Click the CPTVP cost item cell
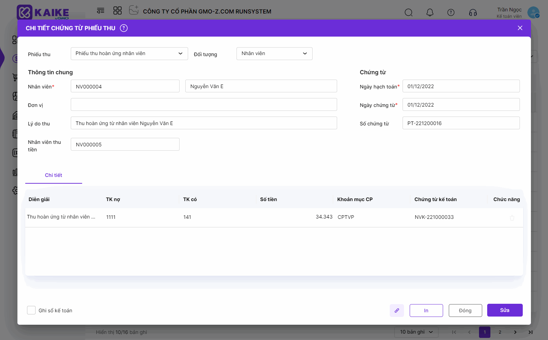 [346, 217]
